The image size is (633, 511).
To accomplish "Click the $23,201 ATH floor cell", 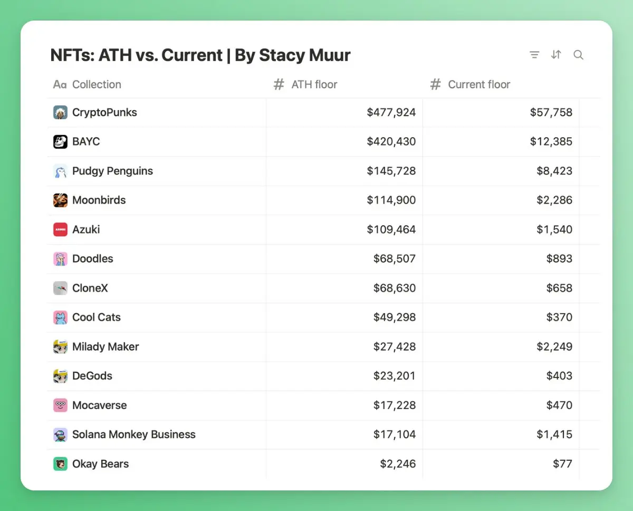I will [344, 376].
